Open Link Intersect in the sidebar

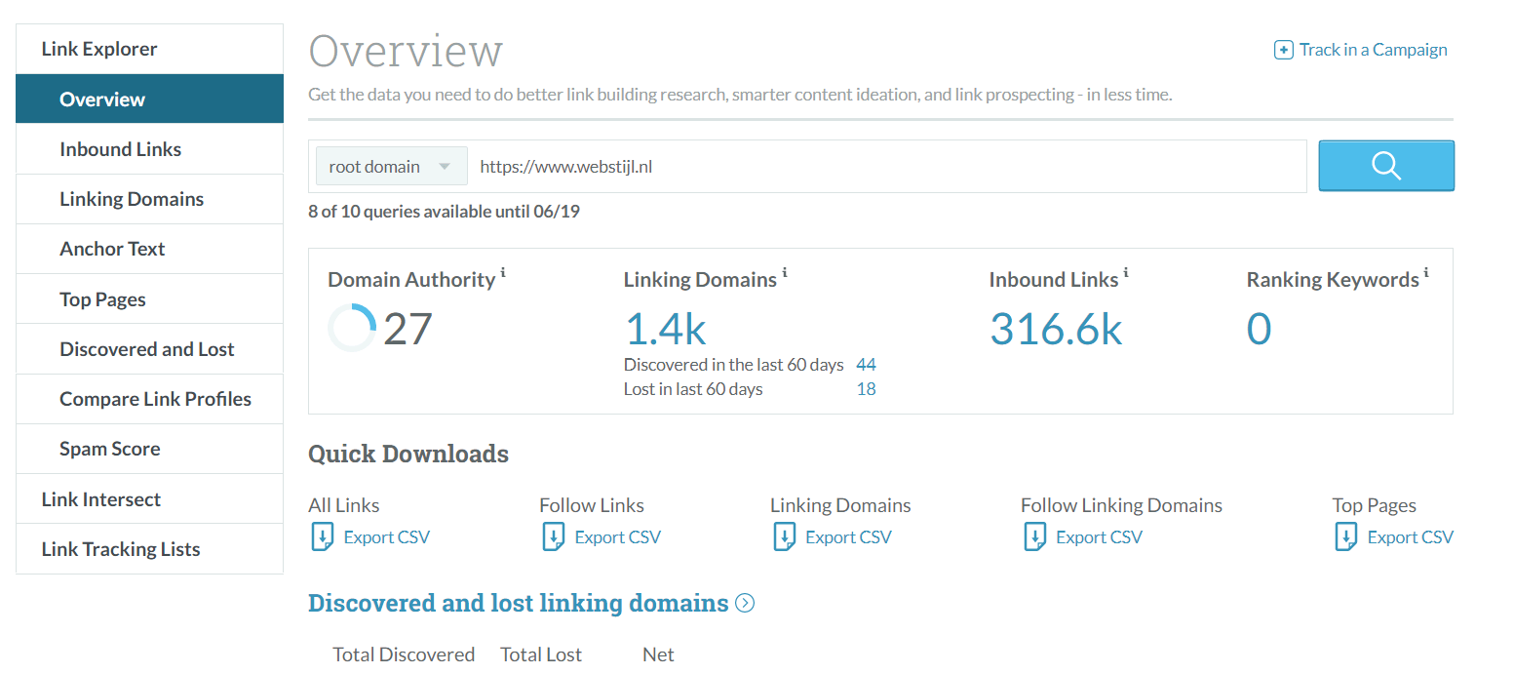149,499
